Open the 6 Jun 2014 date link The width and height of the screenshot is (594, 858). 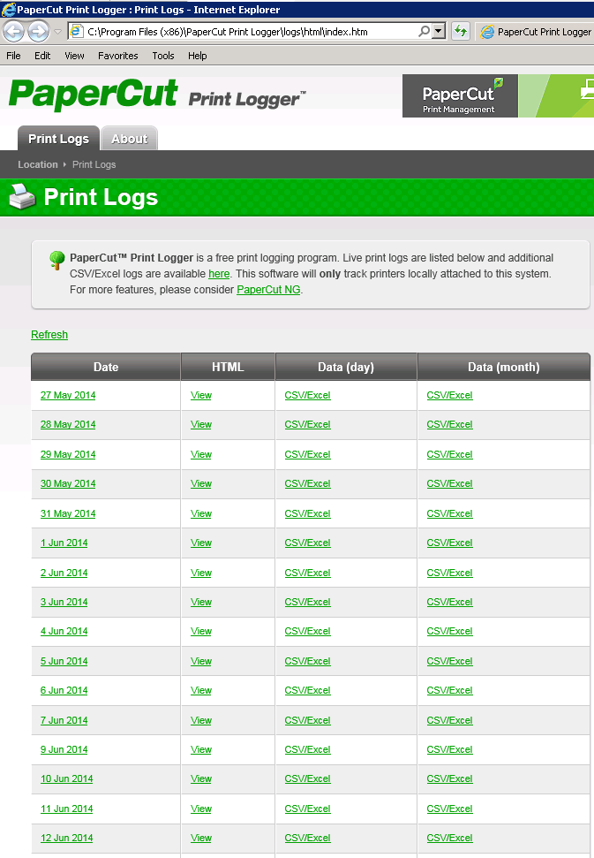point(64,690)
